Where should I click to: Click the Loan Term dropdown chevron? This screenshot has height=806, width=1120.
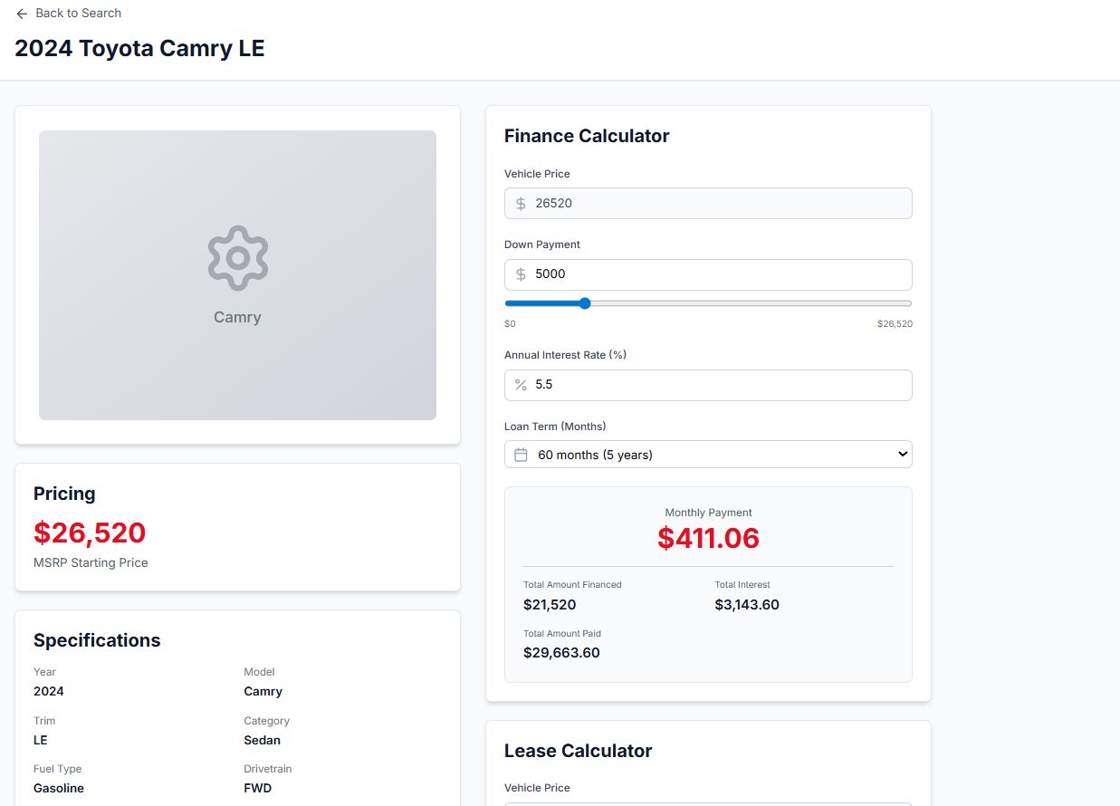[x=902, y=454]
